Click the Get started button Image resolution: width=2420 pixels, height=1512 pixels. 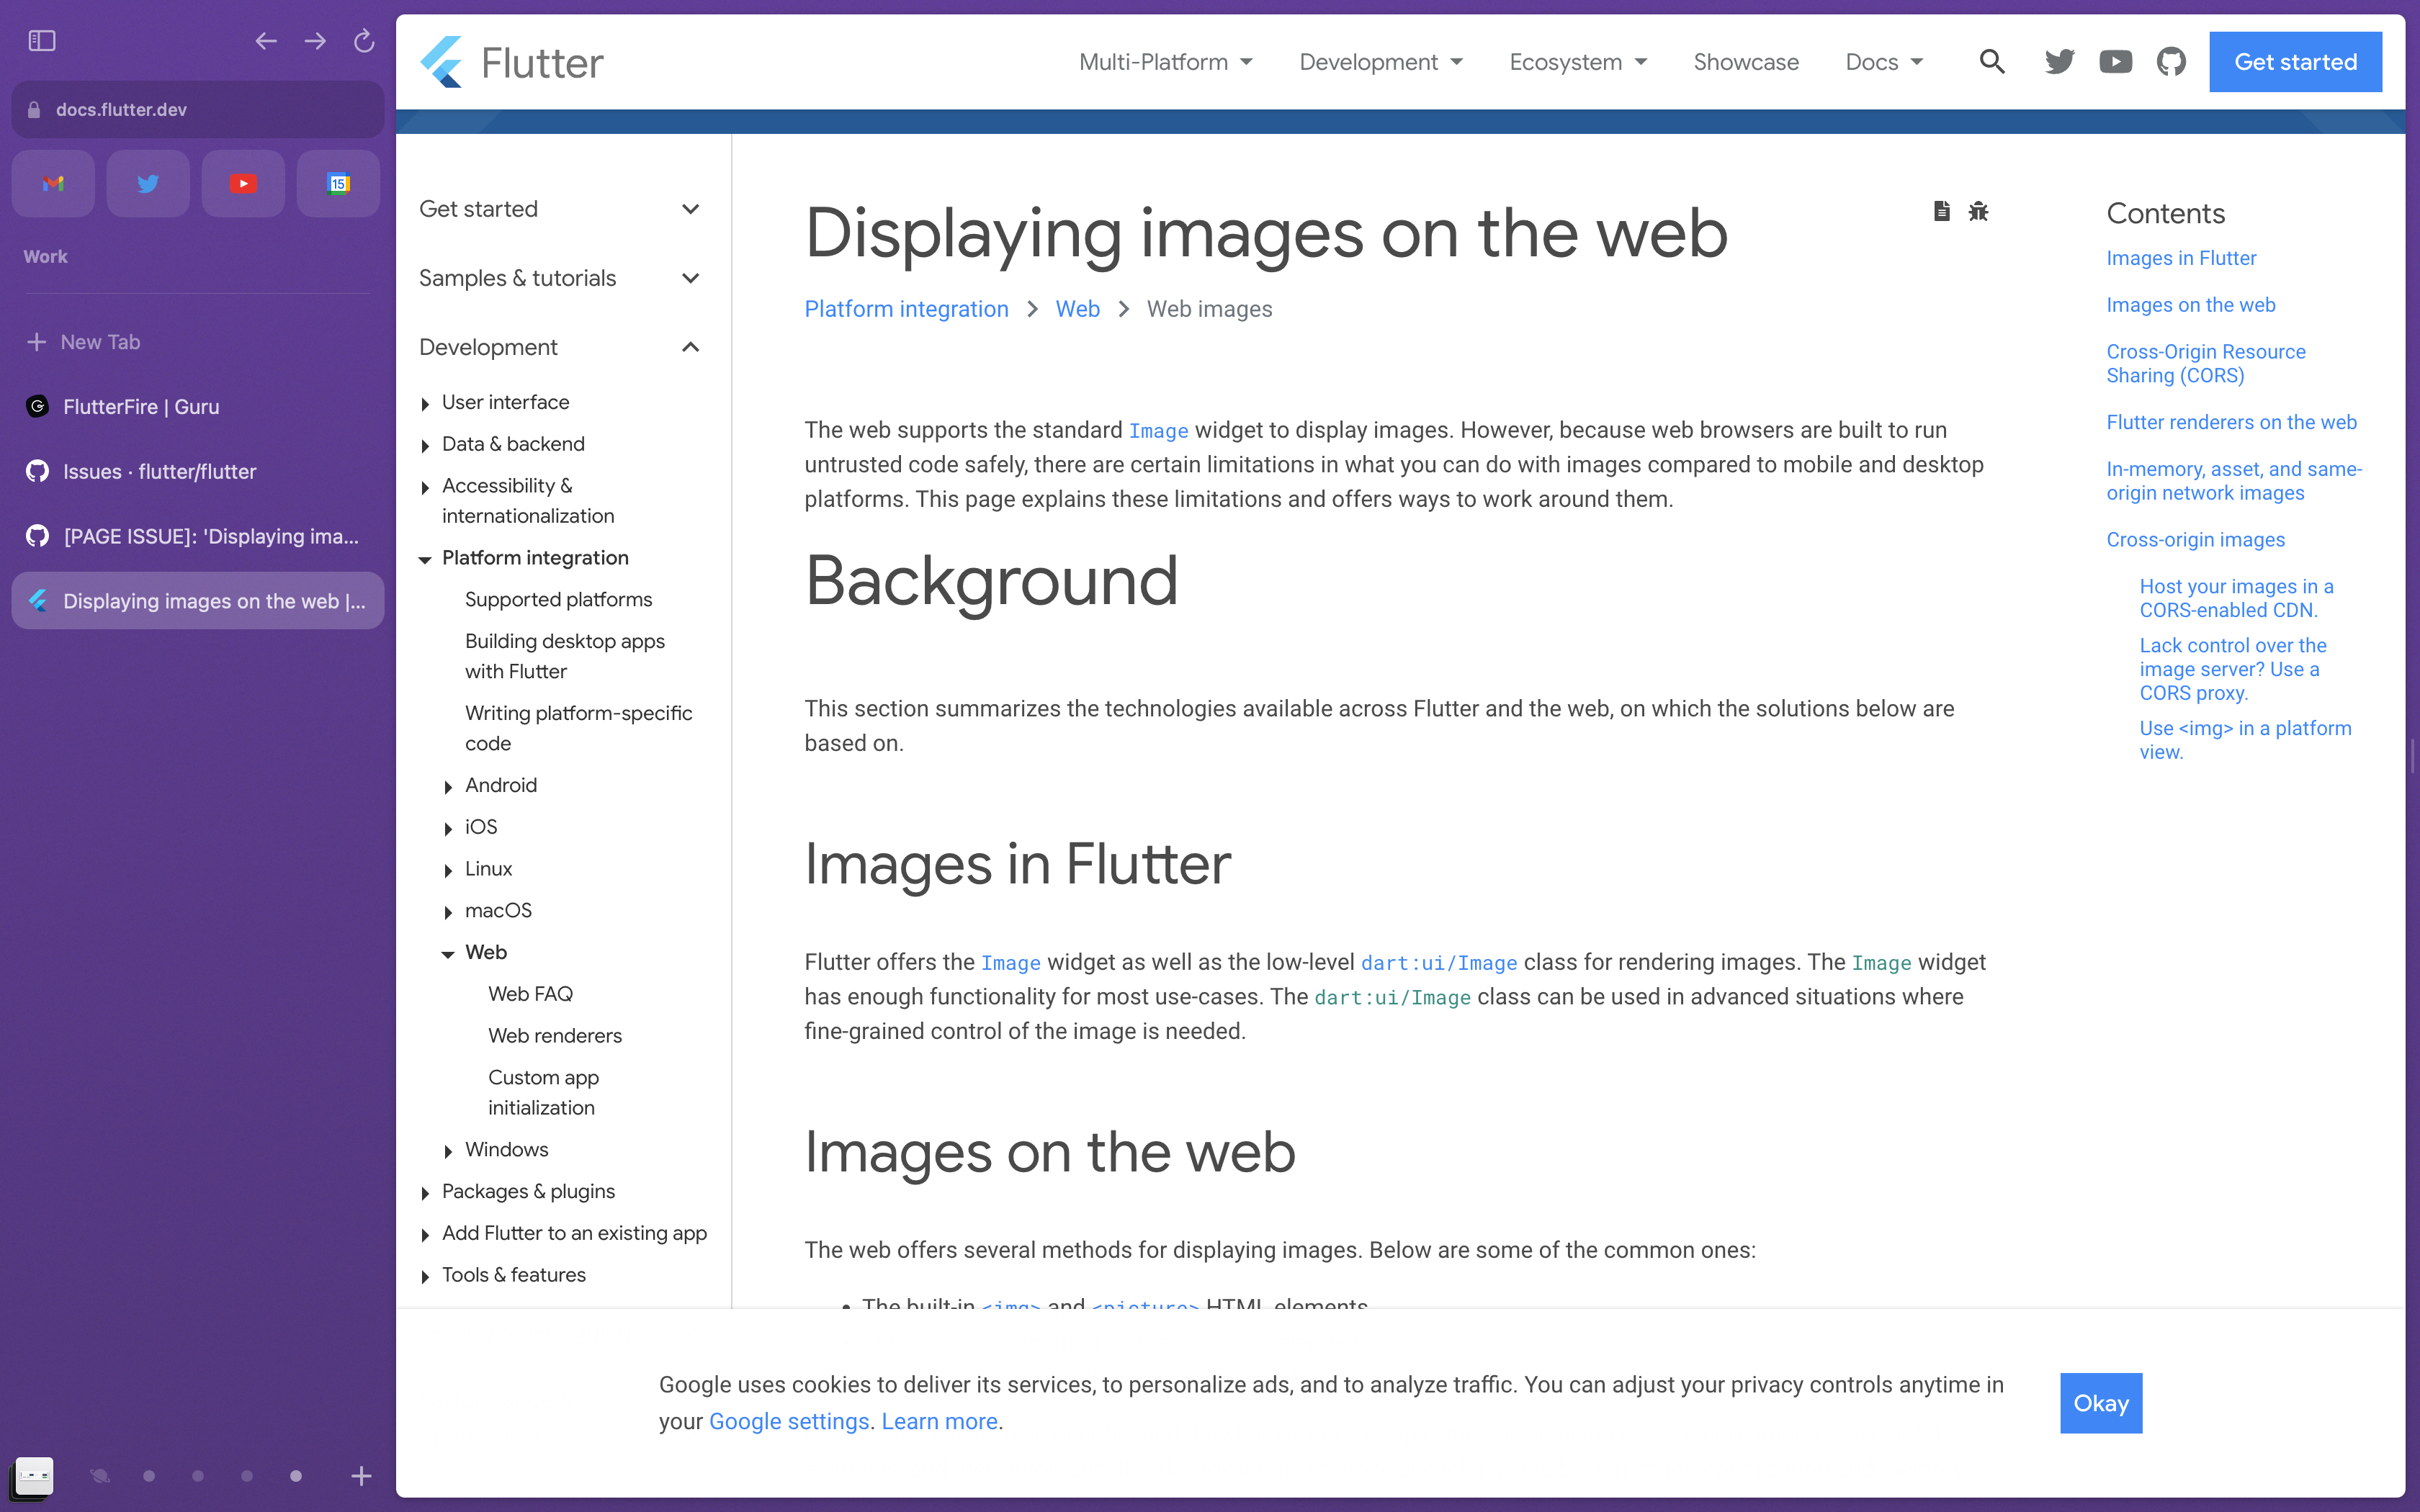pyautogui.click(x=2295, y=62)
